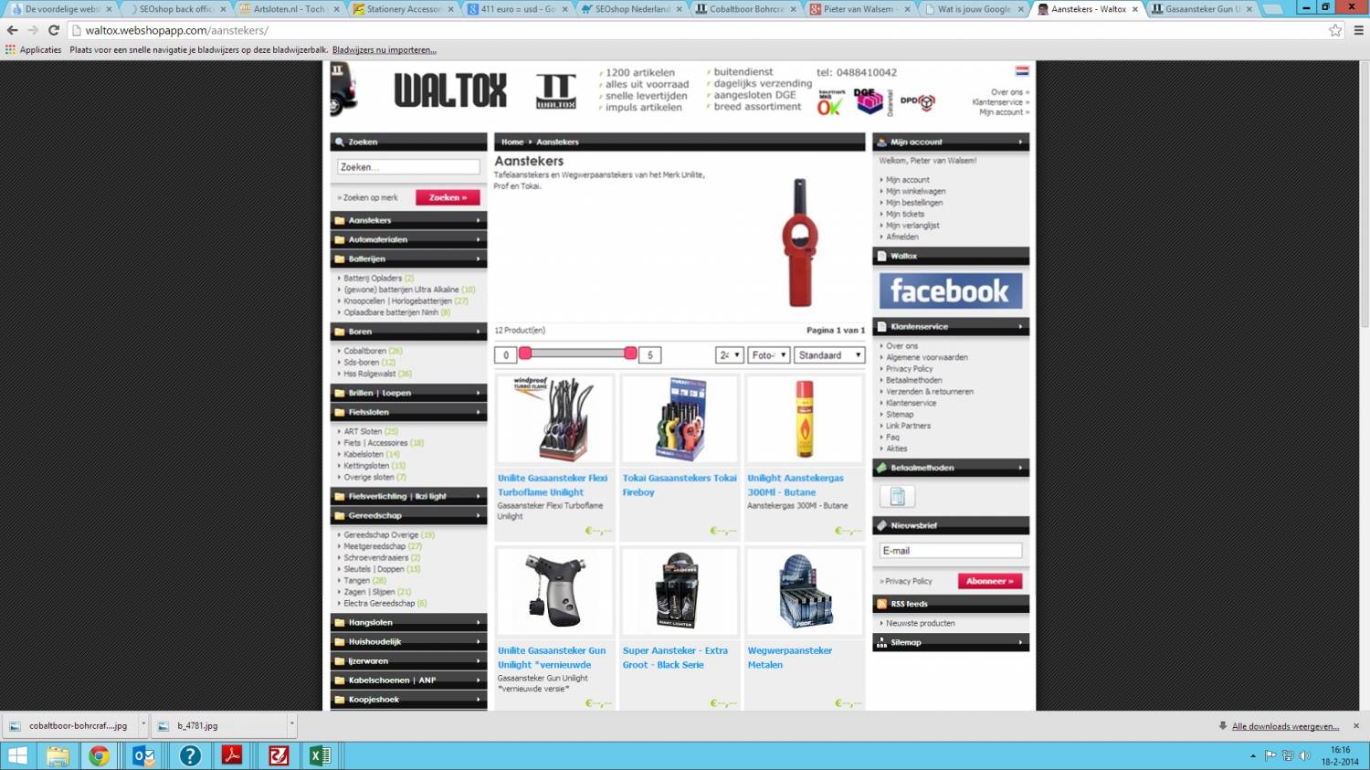Image resolution: width=1370 pixels, height=770 pixels.
Task: Open Excel from the taskbar
Action: click(x=320, y=755)
